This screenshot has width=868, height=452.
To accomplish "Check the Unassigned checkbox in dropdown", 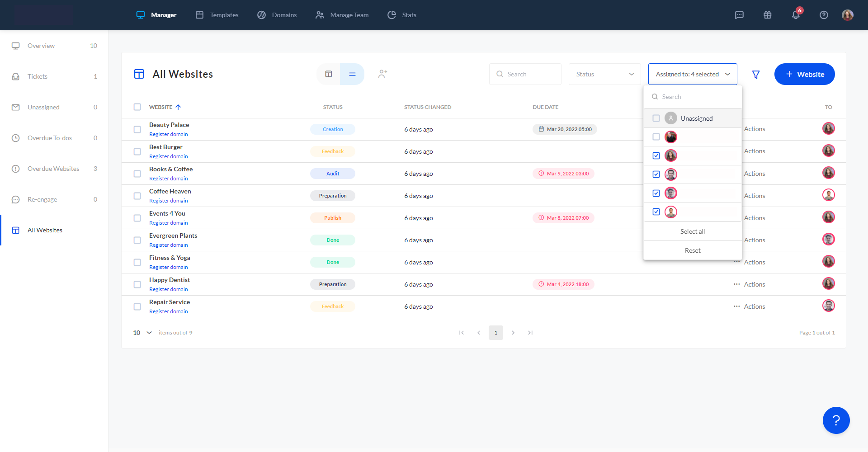I will tap(656, 118).
